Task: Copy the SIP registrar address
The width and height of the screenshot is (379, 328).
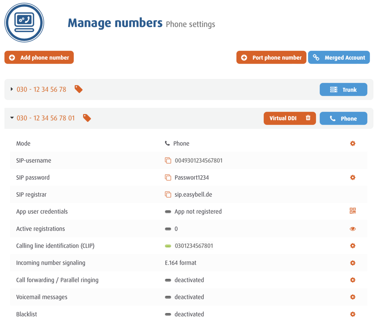Action: (x=168, y=195)
